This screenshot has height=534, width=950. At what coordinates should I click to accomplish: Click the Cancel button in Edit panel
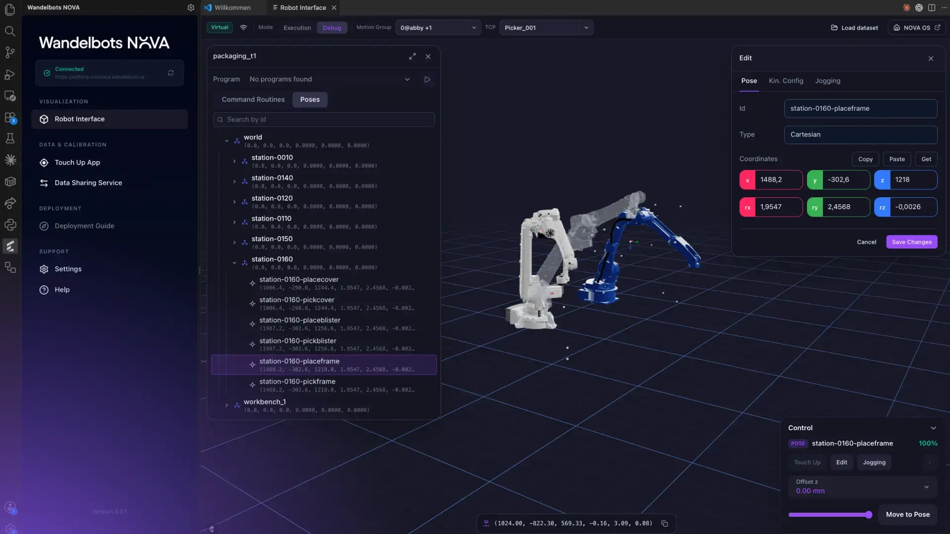(x=866, y=242)
